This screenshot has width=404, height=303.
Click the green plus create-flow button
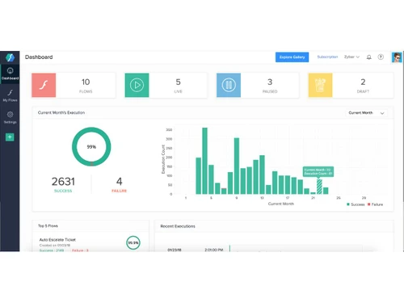point(10,137)
